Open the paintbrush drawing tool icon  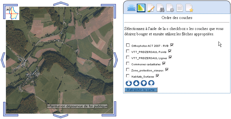[x=151, y=8]
